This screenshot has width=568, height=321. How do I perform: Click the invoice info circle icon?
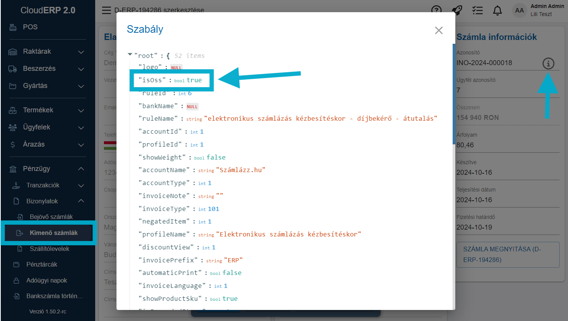(548, 63)
